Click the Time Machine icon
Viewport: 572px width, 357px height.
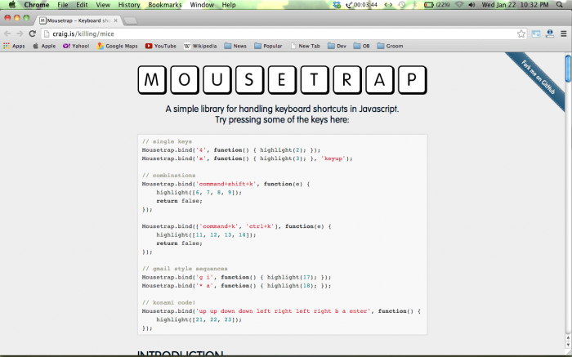pos(402,5)
